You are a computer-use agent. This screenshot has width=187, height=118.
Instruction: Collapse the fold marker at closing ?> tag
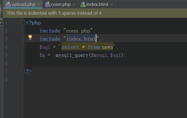click(23, 71)
